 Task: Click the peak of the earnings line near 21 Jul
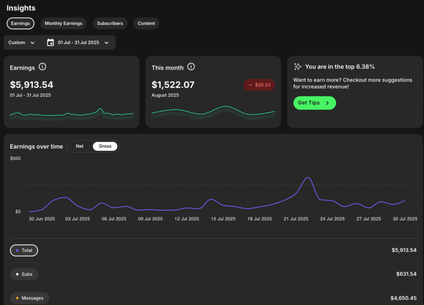click(x=307, y=178)
